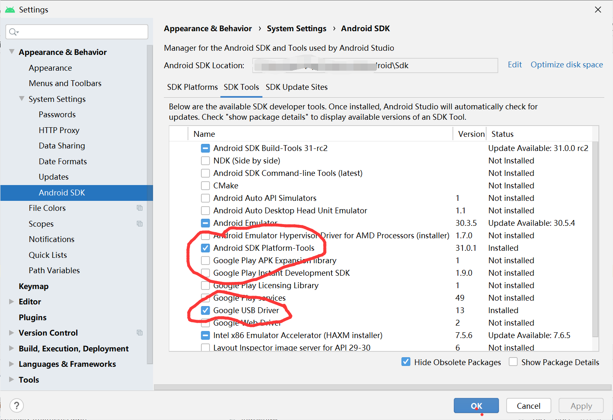Expand Languages & Frameworks node
This screenshot has width=613, height=420.
coord(12,364)
